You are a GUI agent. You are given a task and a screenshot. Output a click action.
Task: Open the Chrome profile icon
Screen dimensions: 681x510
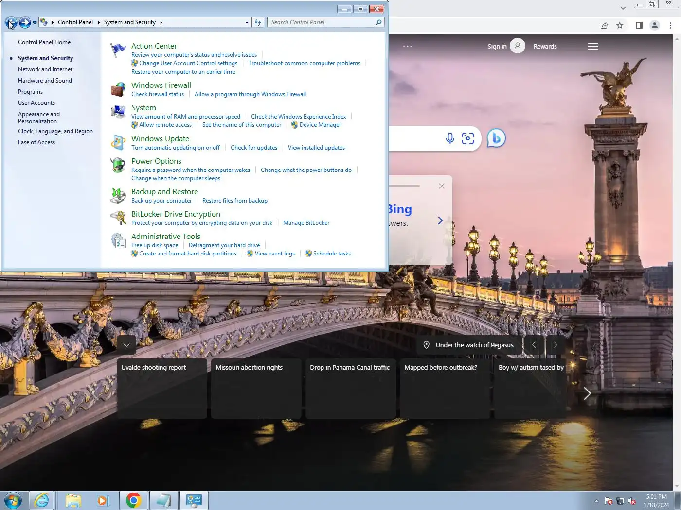[x=655, y=25]
